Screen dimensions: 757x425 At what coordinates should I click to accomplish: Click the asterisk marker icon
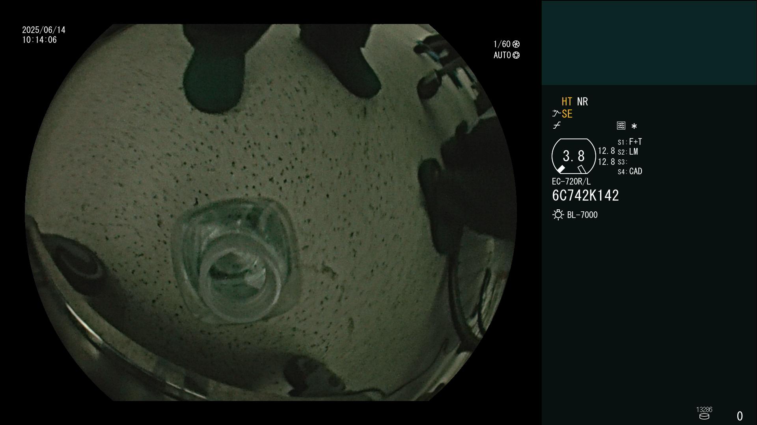tap(634, 126)
